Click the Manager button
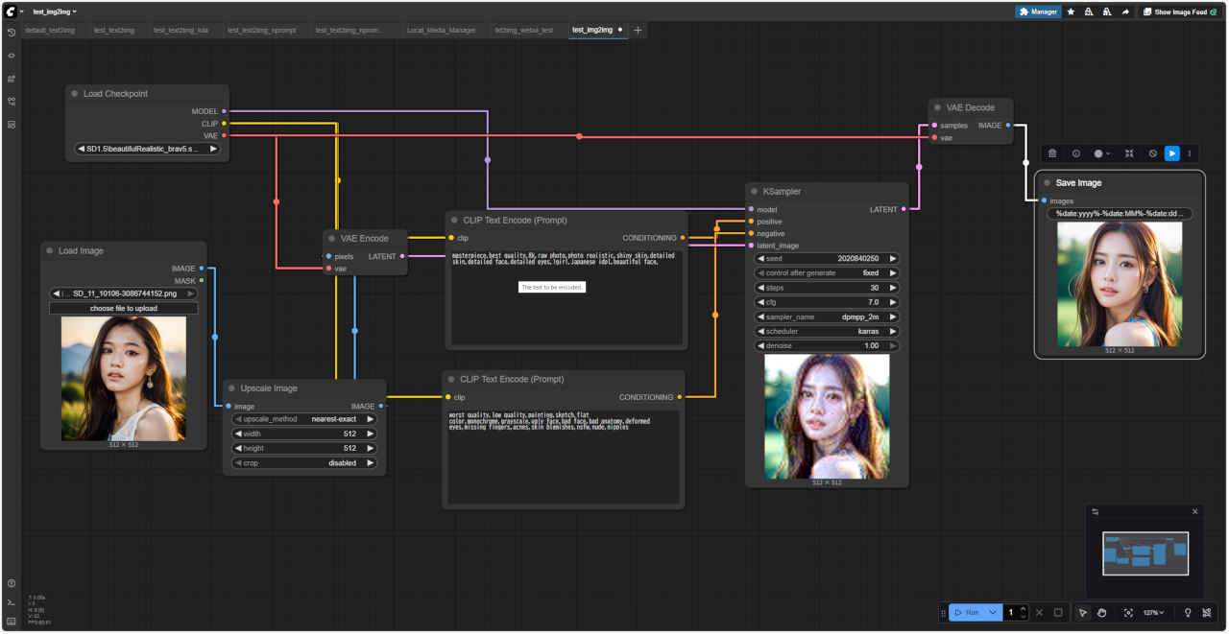1229x634 pixels. (x=1038, y=12)
